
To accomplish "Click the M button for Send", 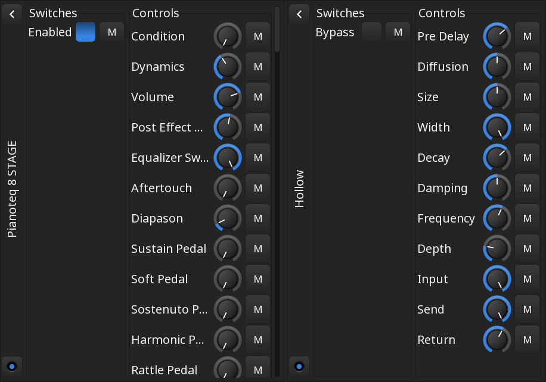I will [528, 309].
